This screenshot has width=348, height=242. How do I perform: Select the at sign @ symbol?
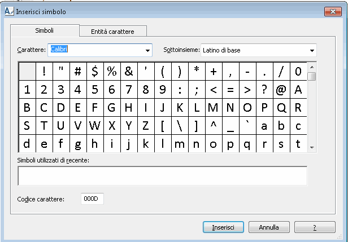tap(281, 89)
